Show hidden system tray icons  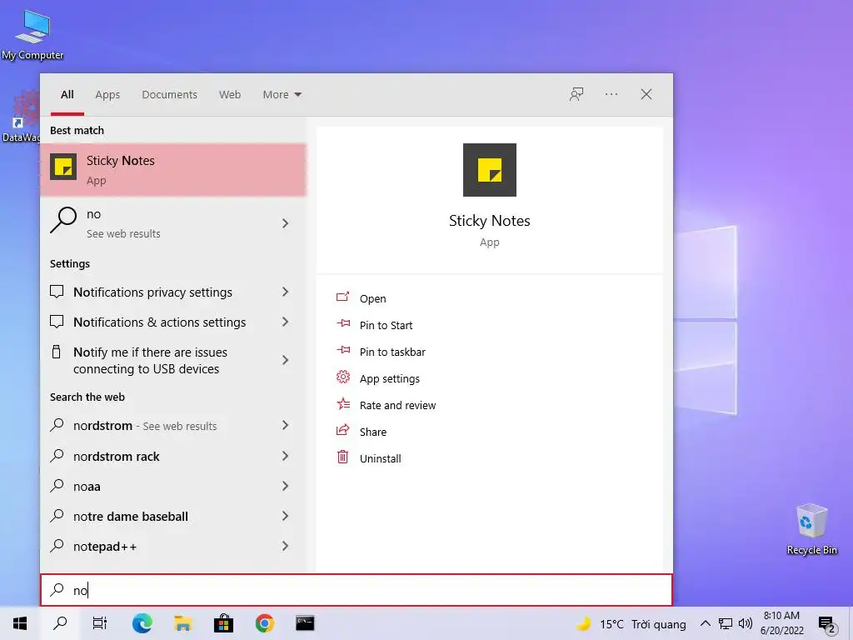(705, 623)
